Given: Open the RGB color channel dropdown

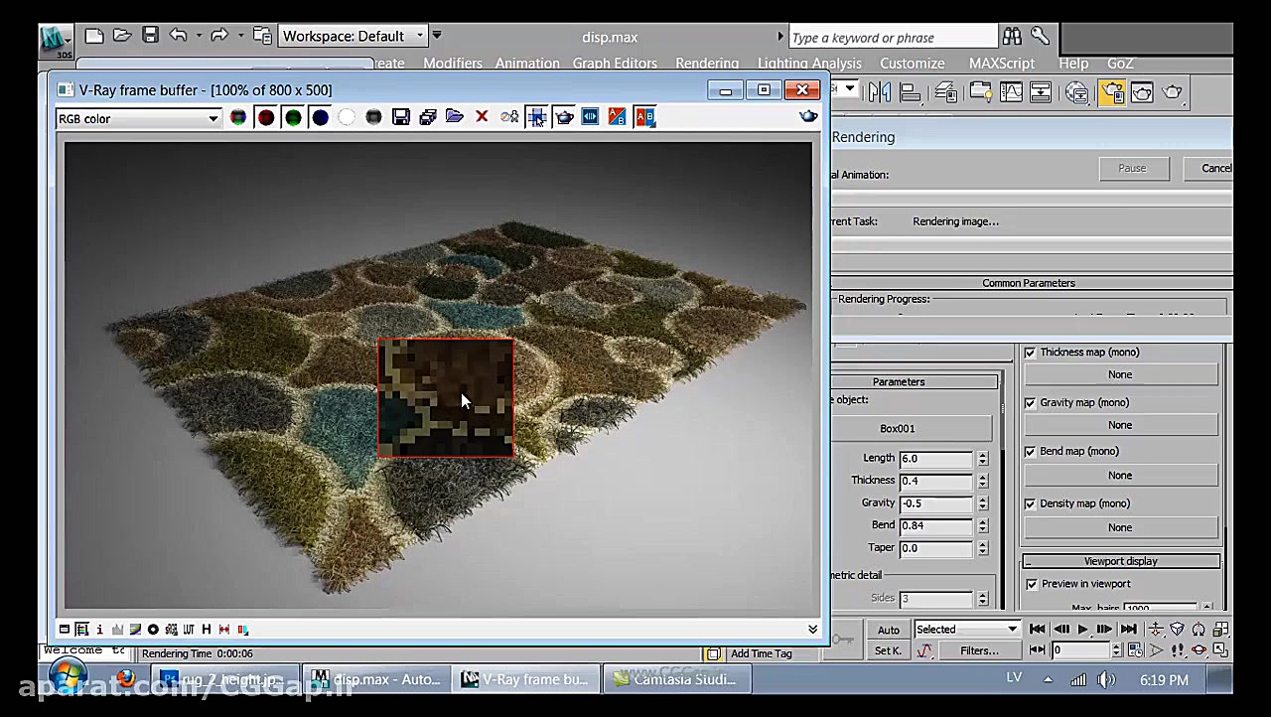Looking at the screenshot, I should 138,119.
